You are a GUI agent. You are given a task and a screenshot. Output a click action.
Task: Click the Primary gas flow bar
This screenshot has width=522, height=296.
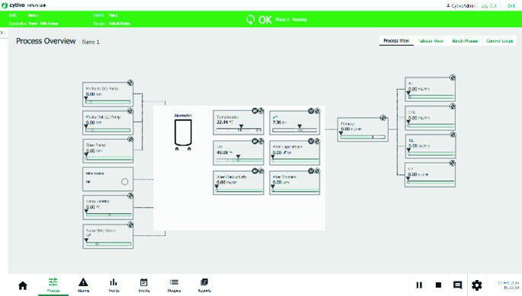pyautogui.click(x=363, y=137)
